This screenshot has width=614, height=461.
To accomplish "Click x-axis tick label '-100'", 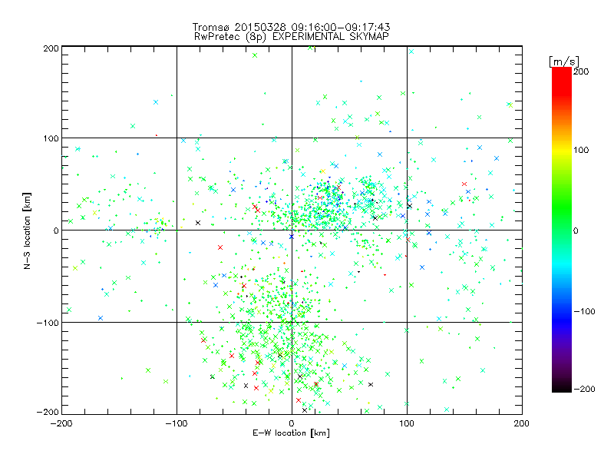I will [x=177, y=424].
